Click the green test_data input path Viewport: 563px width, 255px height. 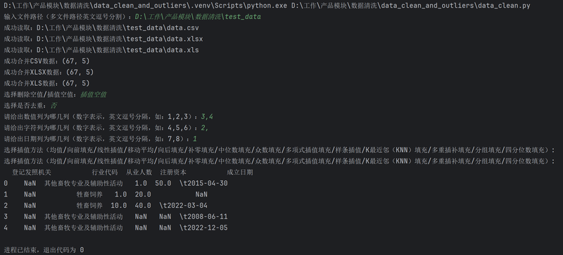(198, 17)
